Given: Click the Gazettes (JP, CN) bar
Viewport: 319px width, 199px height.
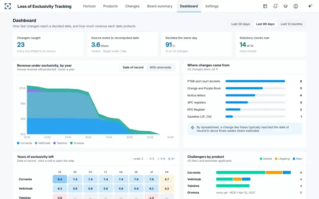Looking at the screenshot, I should tap(229, 116).
